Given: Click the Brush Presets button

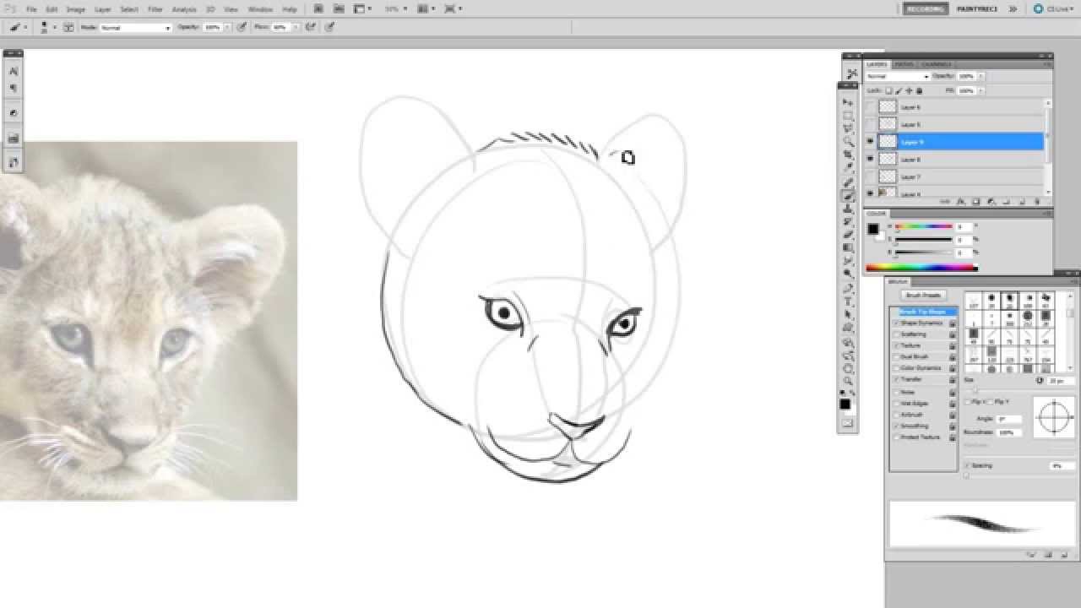Looking at the screenshot, I should 923,295.
